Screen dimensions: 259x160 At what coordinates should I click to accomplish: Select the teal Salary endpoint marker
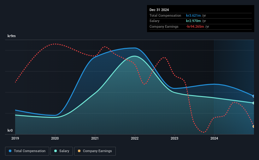click(254, 103)
